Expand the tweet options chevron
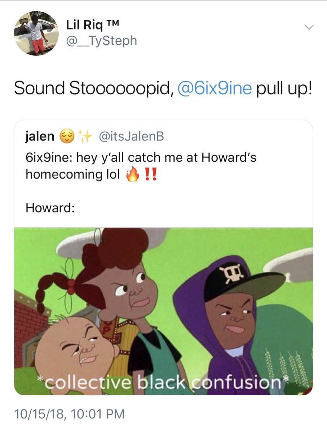The image size is (327, 432). coord(309,27)
